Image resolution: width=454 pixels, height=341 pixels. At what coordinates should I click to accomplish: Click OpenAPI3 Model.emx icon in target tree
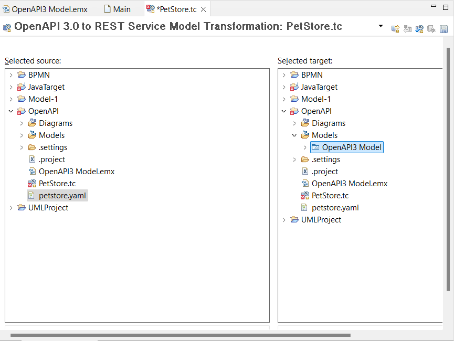click(305, 184)
